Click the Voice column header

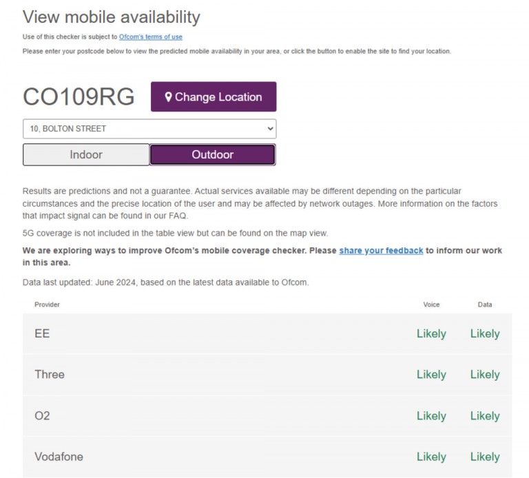click(431, 304)
